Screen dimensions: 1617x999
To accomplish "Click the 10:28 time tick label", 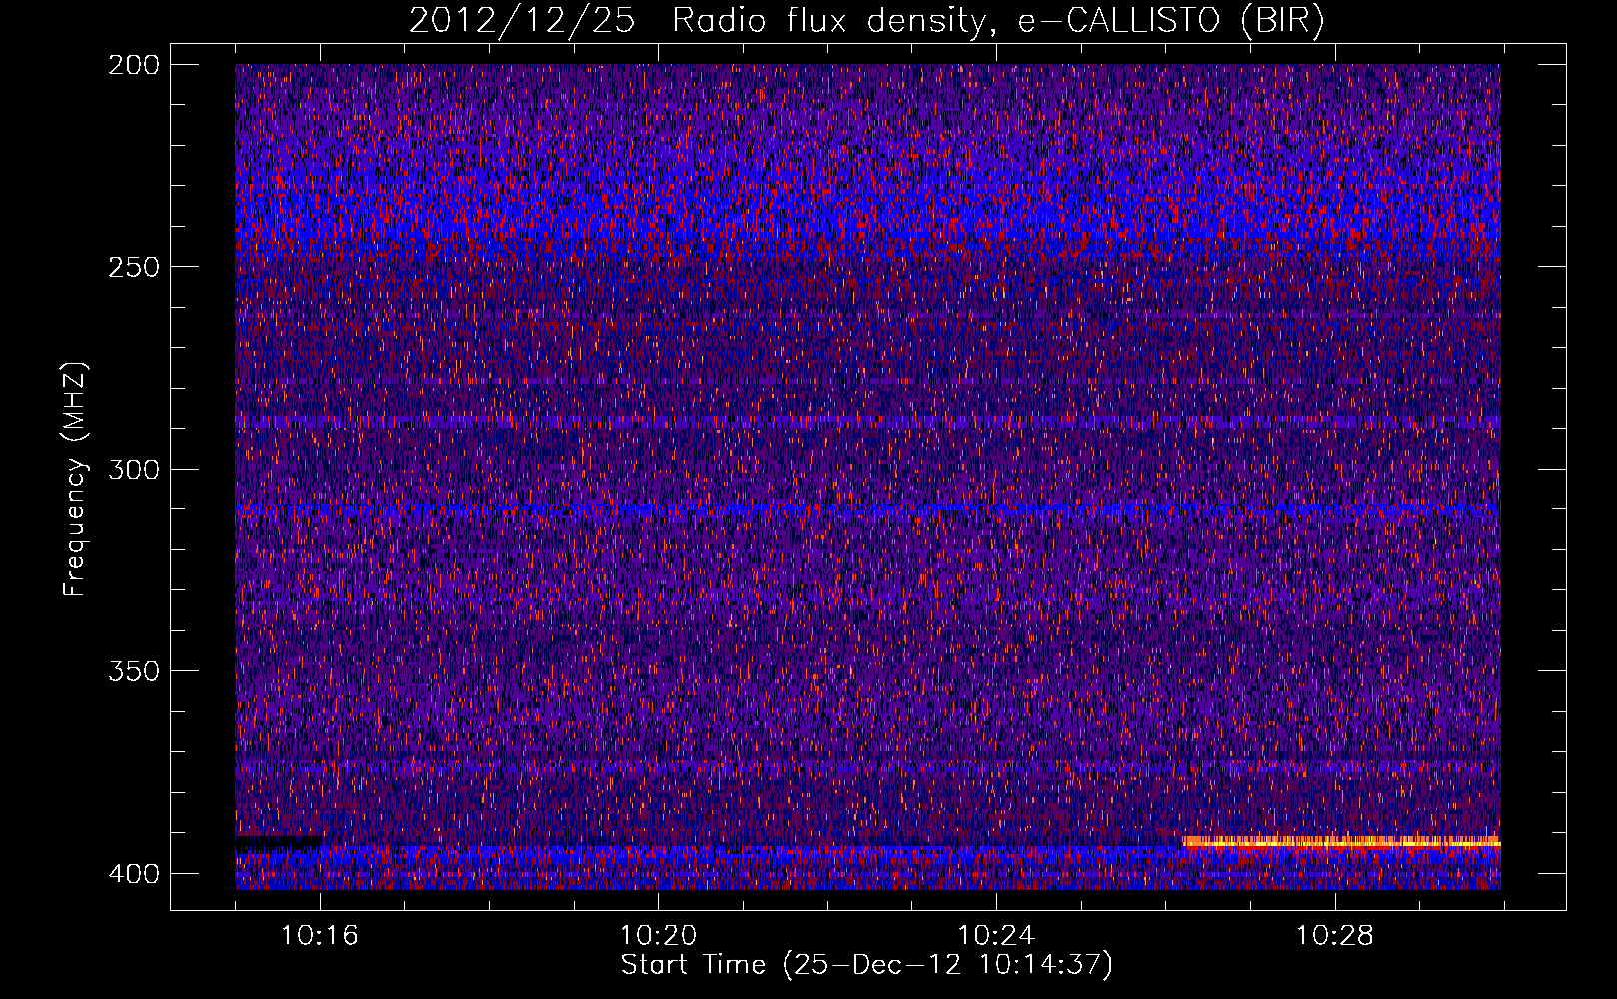I will (1335, 936).
